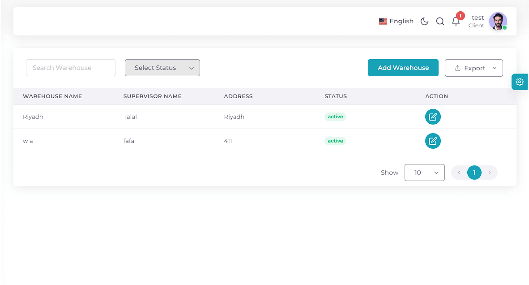The image size is (529, 285).
Task: Go to the next page arrow
Action: (490, 173)
